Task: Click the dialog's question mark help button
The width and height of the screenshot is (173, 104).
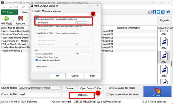Action: click(90, 6)
